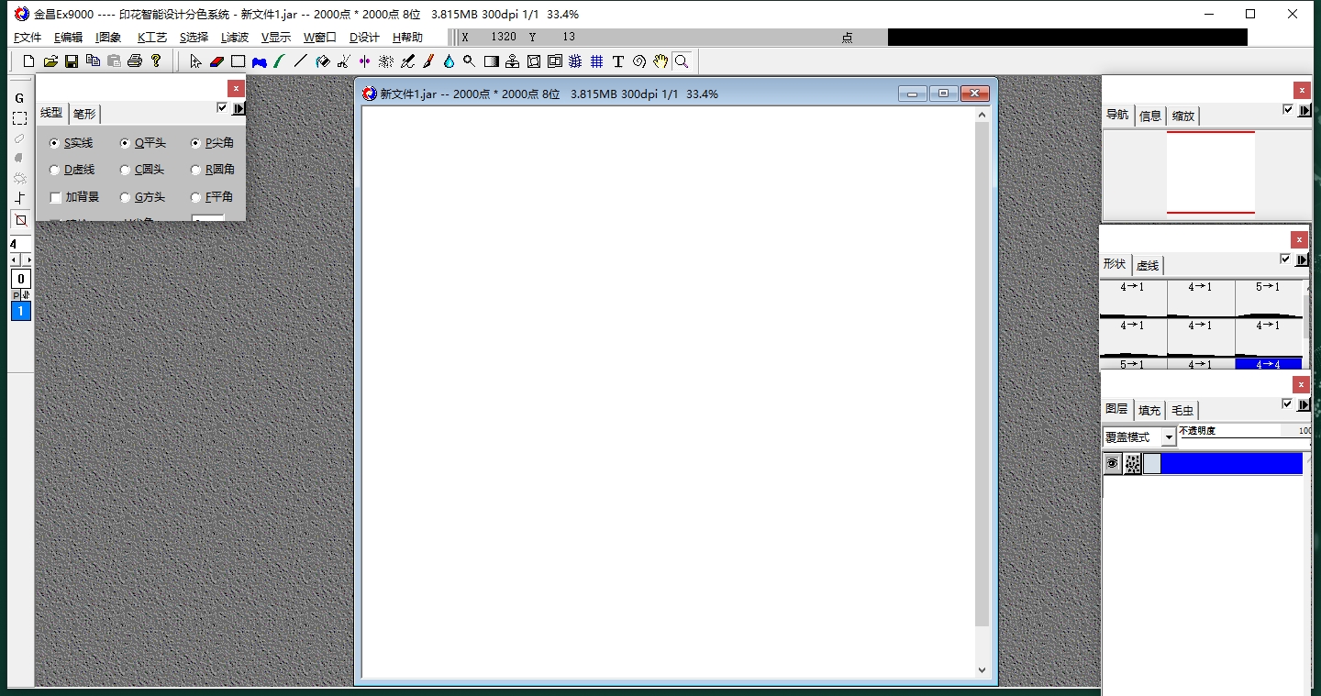Open help via the question mark icon
Screen dimensions: 1321x696
coord(156,61)
